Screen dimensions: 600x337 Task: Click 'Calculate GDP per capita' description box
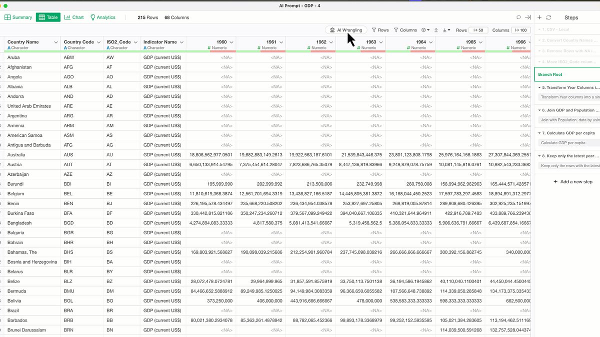pyautogui.click(x=569, y=143)
